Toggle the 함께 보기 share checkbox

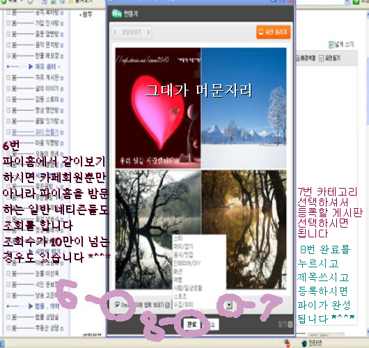click(117, 305)
